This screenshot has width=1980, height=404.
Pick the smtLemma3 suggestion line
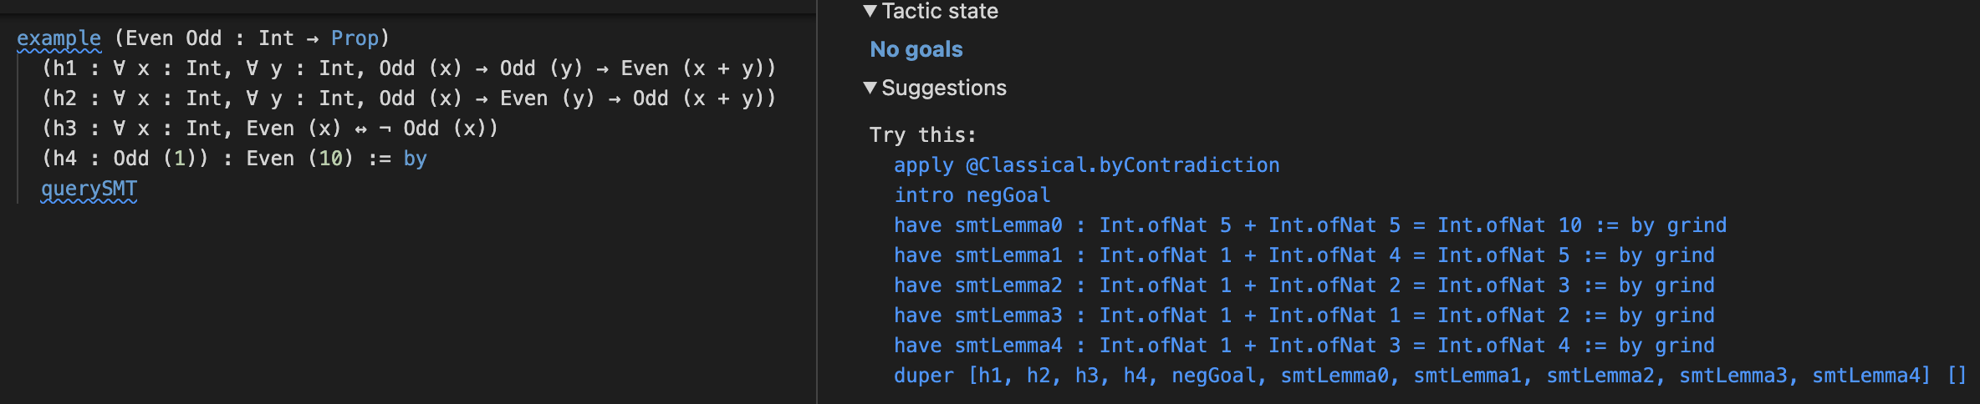[x=1304, y=316]
